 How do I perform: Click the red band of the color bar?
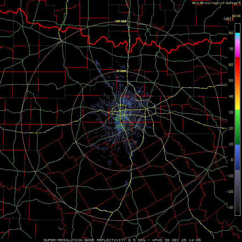tap(237, 65)
